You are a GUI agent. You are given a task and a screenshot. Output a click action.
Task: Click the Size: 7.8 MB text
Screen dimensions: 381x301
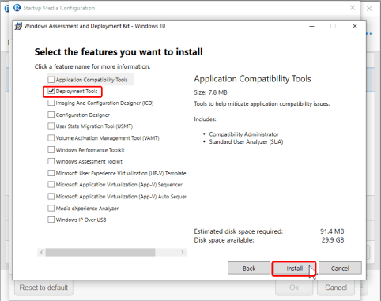(x=210, y=92)
